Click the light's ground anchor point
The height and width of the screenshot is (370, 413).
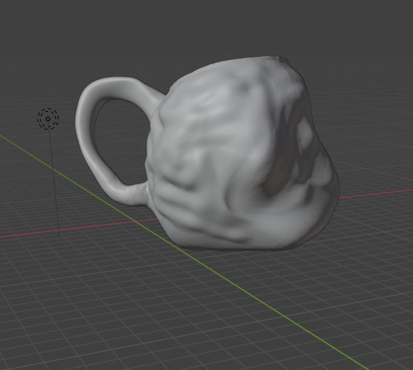tap(59, 234)
